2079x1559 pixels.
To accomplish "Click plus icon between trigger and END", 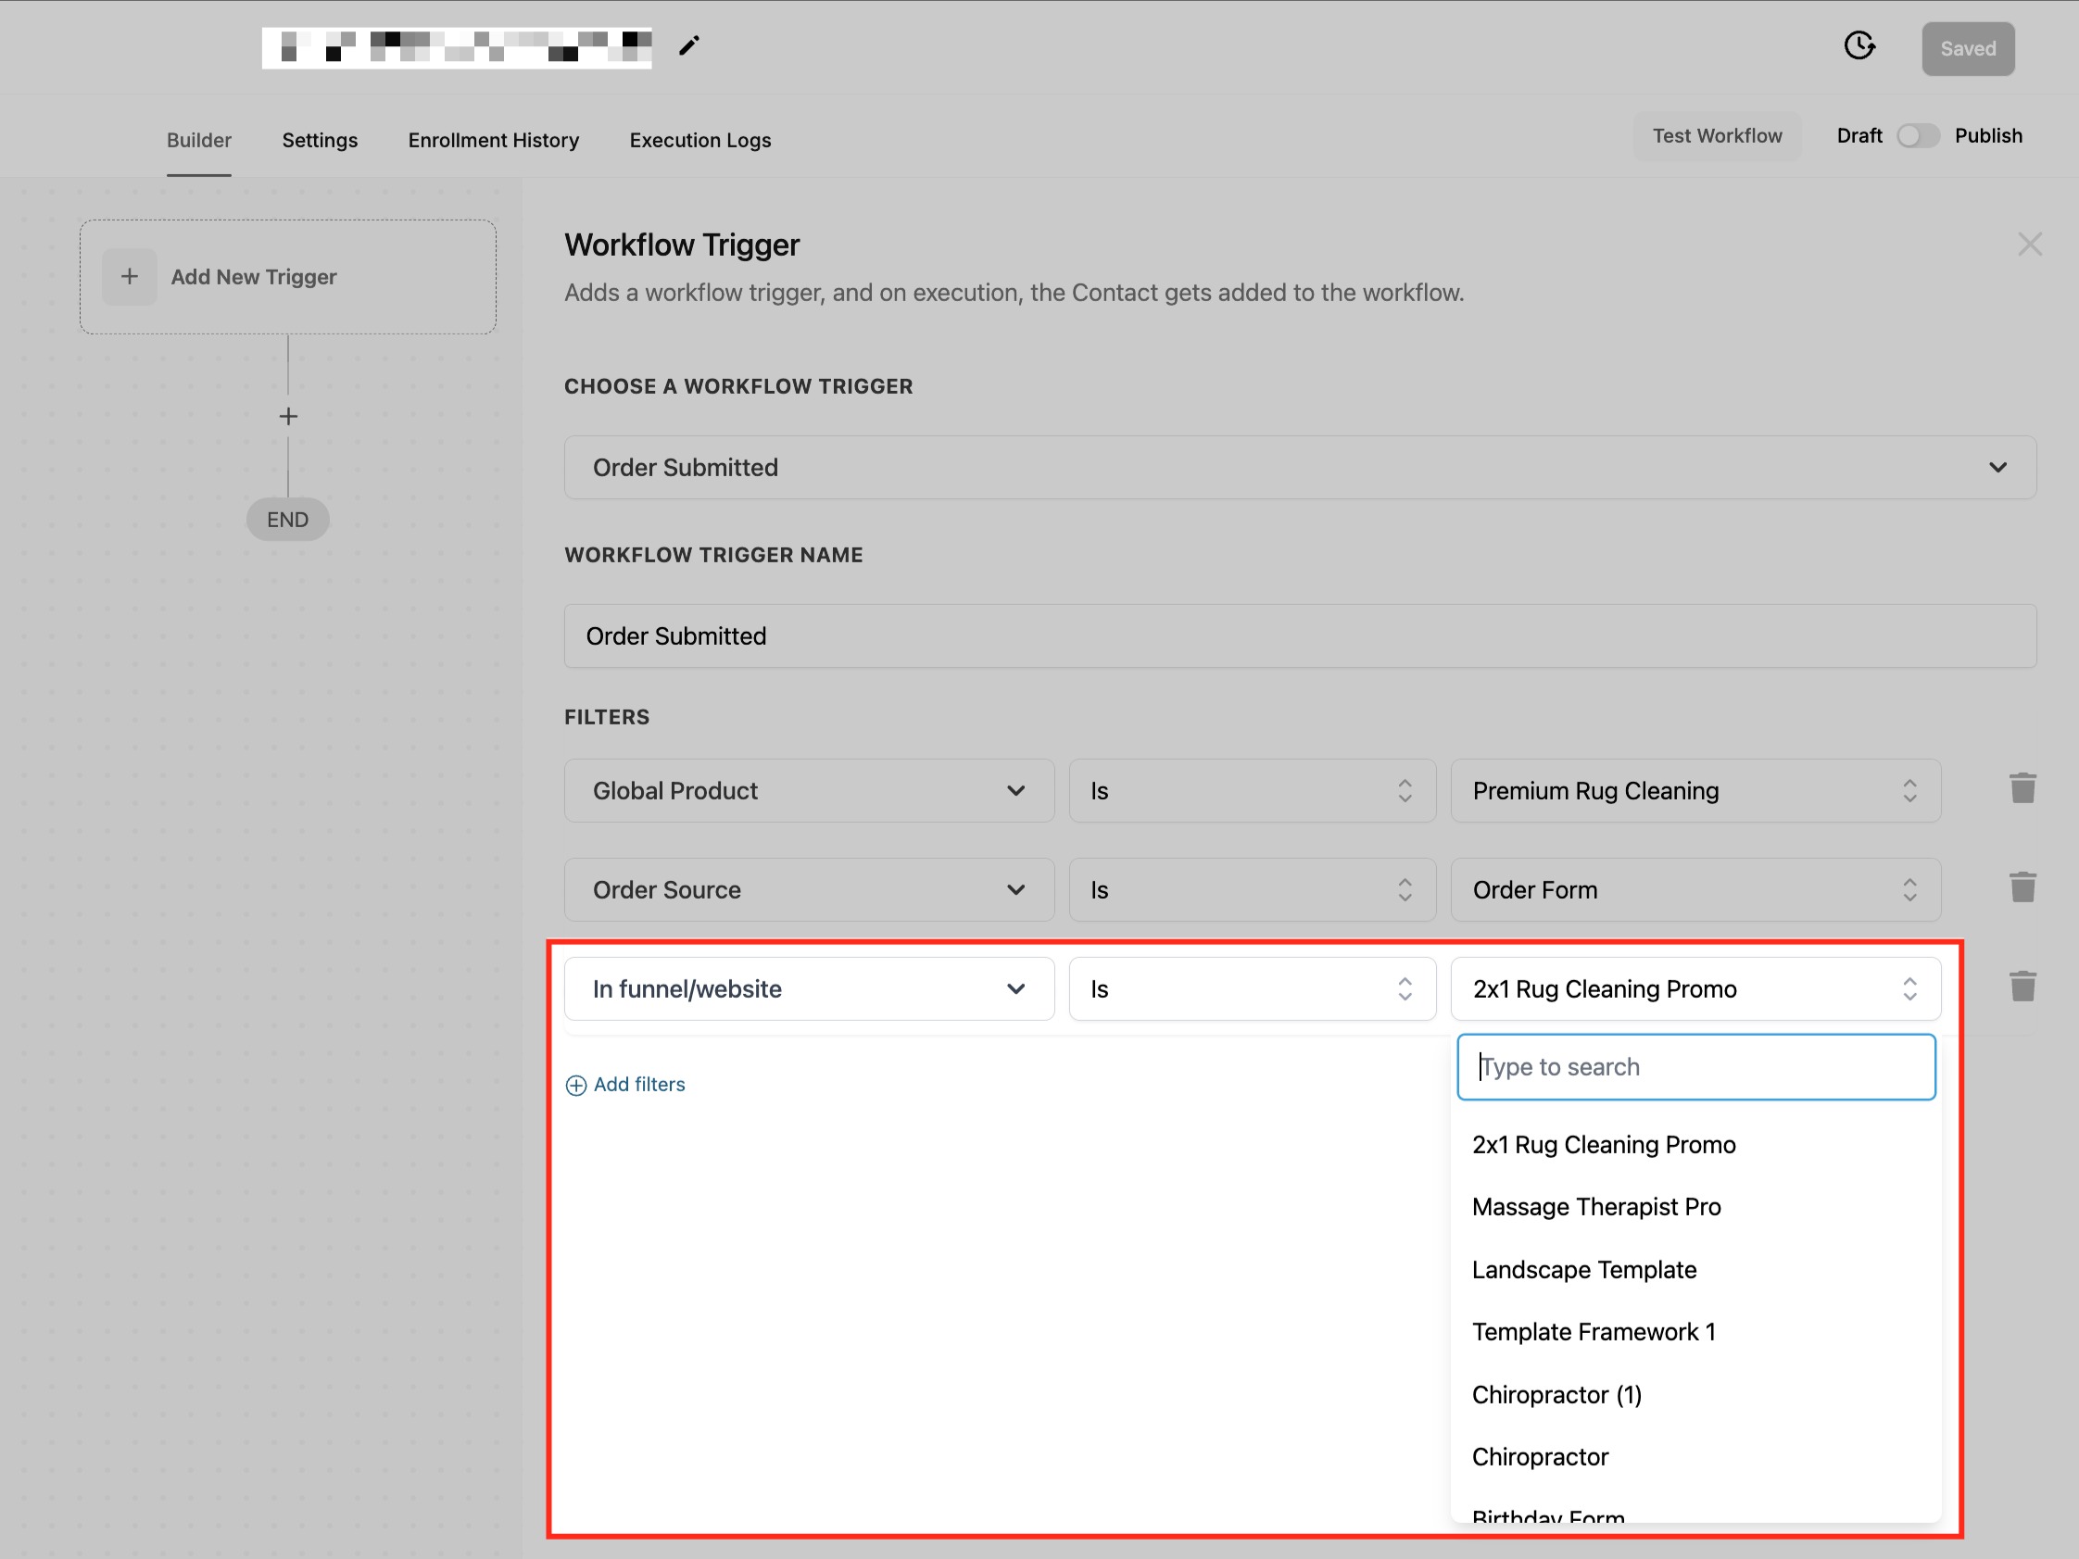I will pos(288,416).
